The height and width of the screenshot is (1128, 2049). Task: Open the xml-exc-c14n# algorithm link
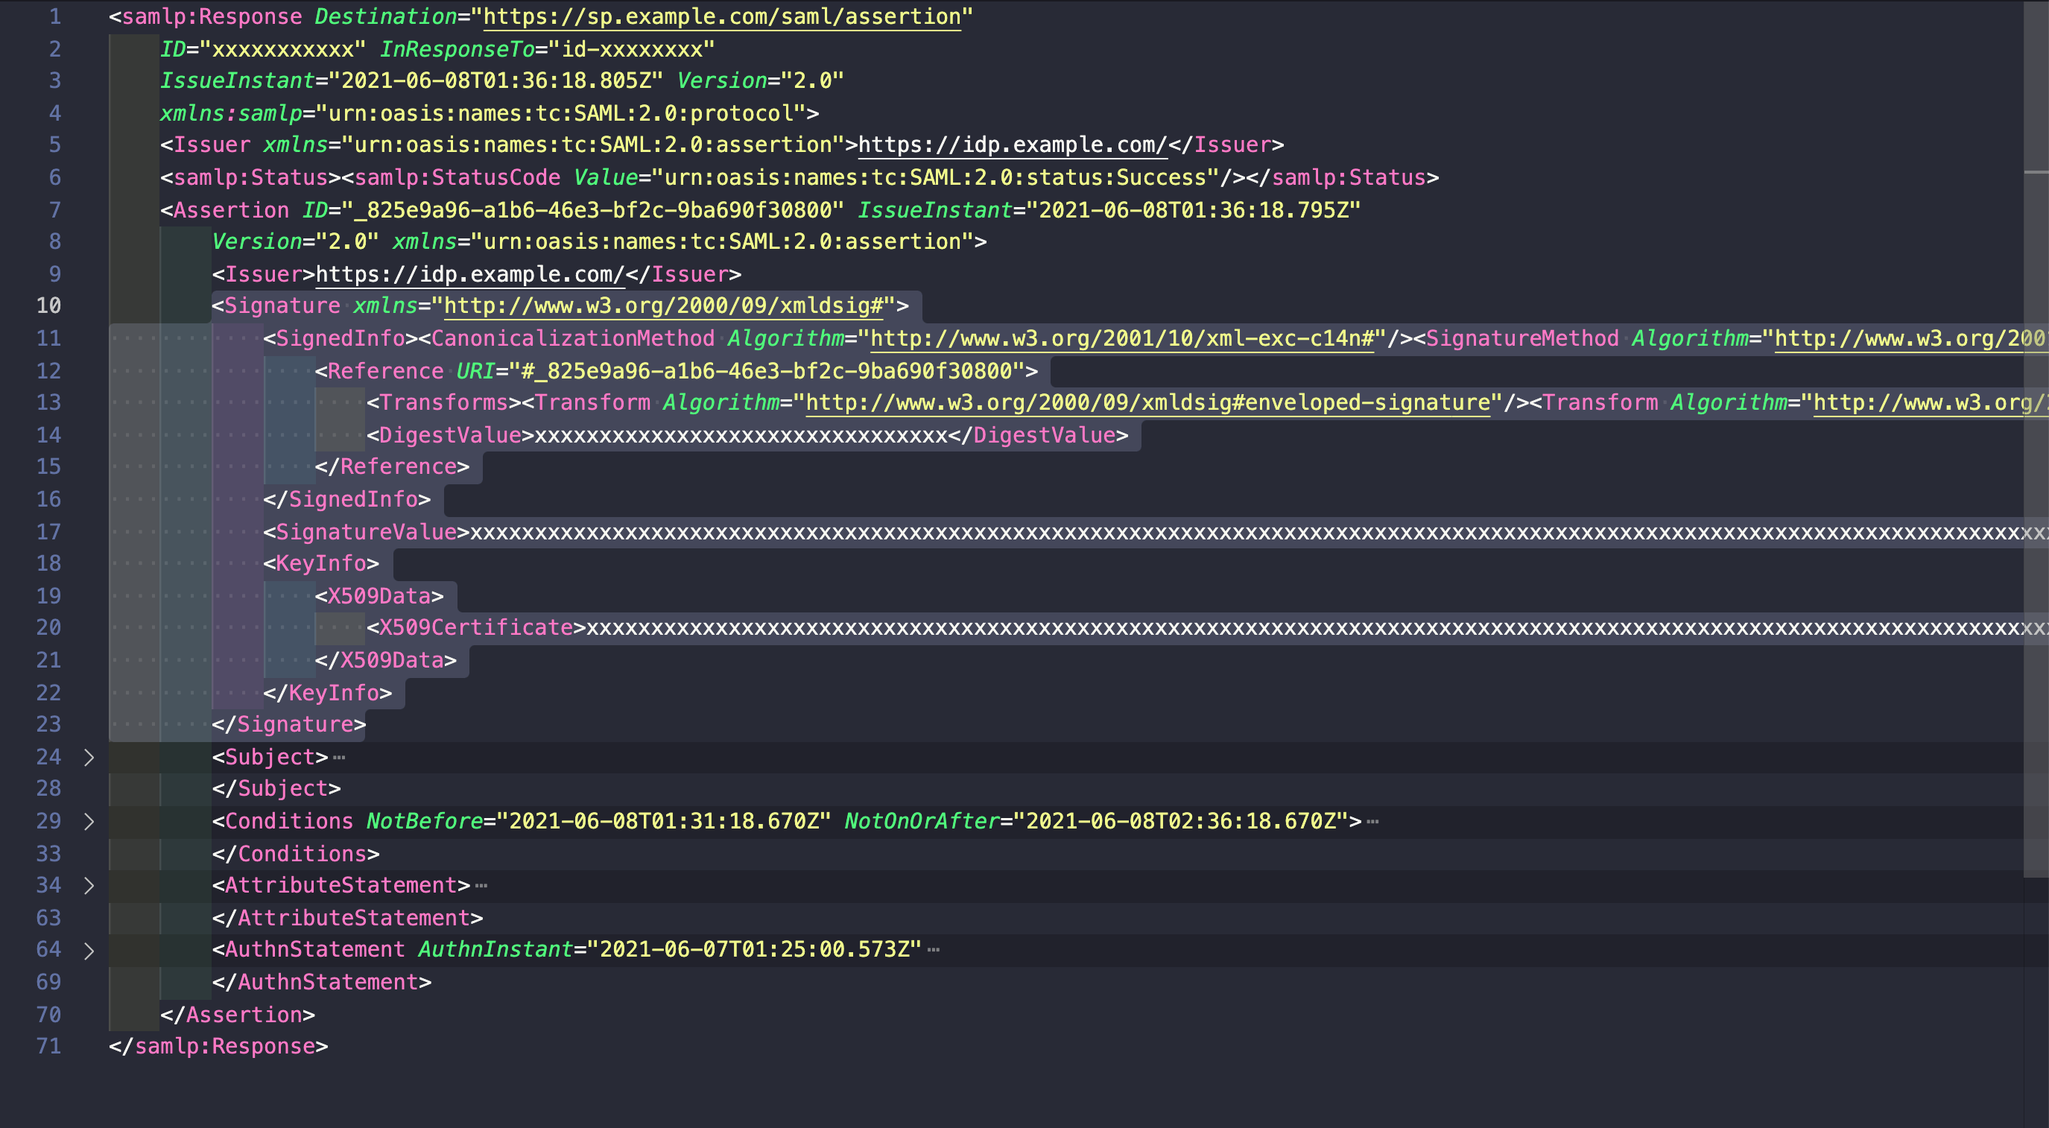pyautogui.click(x=1121, y=339)
